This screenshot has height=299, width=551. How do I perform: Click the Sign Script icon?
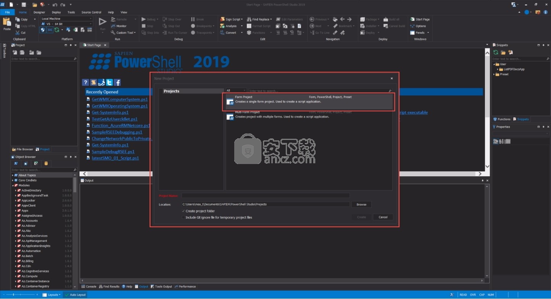click(222, 19)
